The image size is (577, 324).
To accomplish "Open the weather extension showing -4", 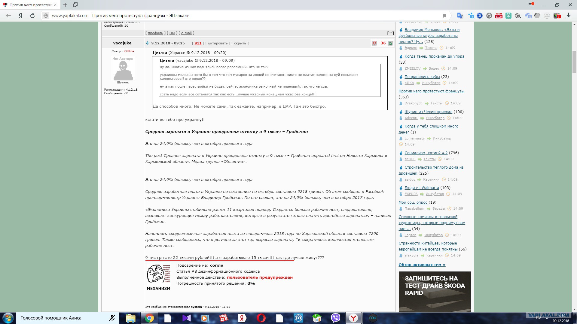I will (x=471, y=16).
